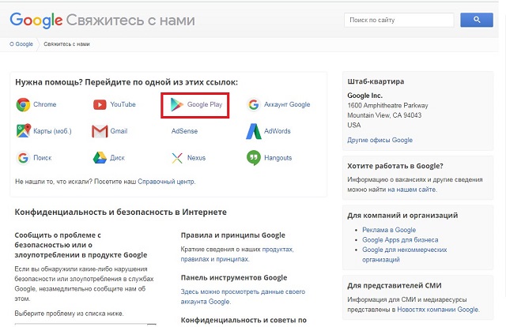This screenshot has width=506, height=327.
Task: Open the Hangouts link text
Action: 278,158
